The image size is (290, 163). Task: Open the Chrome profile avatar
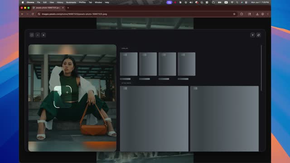tap(263, 14)
